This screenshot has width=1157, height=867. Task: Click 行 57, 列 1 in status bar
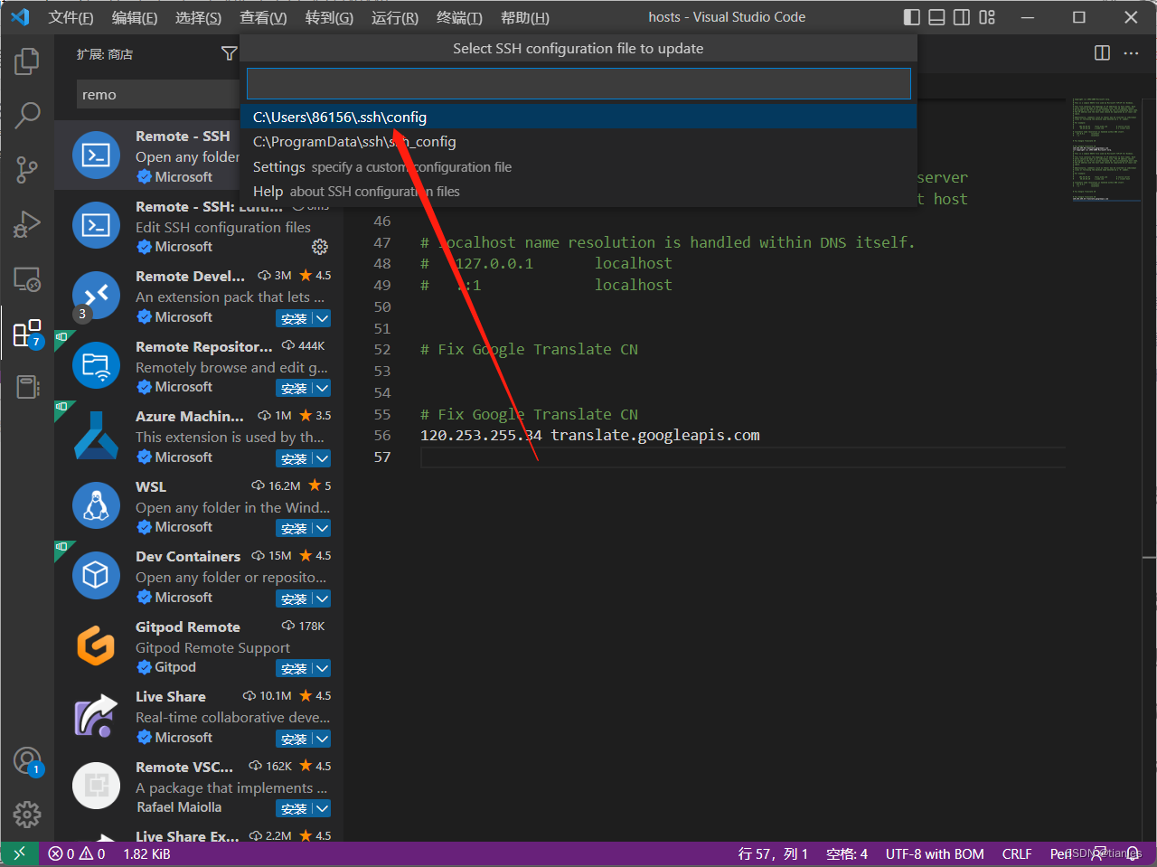coord(773,853)
